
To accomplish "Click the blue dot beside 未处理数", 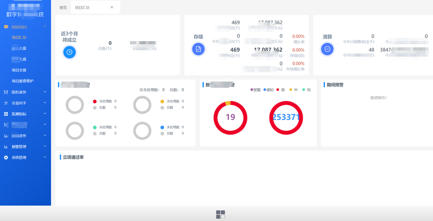I will (162, 128).
